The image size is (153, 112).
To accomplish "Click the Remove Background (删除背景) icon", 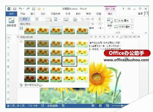I will (12, 20).
